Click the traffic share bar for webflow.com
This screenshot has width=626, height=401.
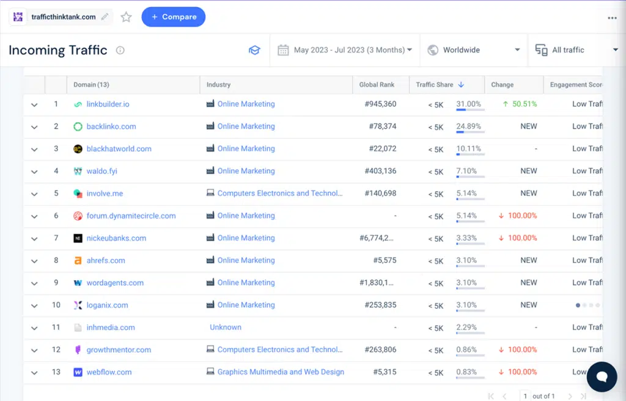coord(468,377)
